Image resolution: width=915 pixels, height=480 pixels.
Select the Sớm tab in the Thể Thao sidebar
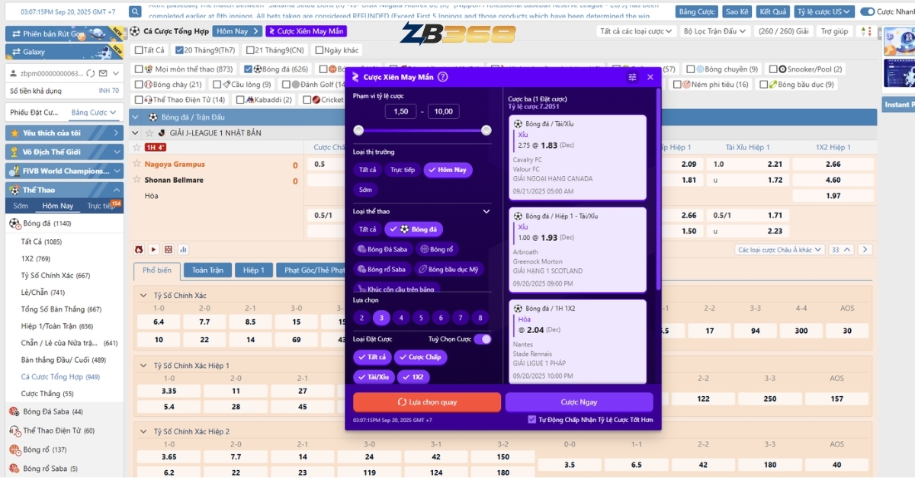coord(21,206)
